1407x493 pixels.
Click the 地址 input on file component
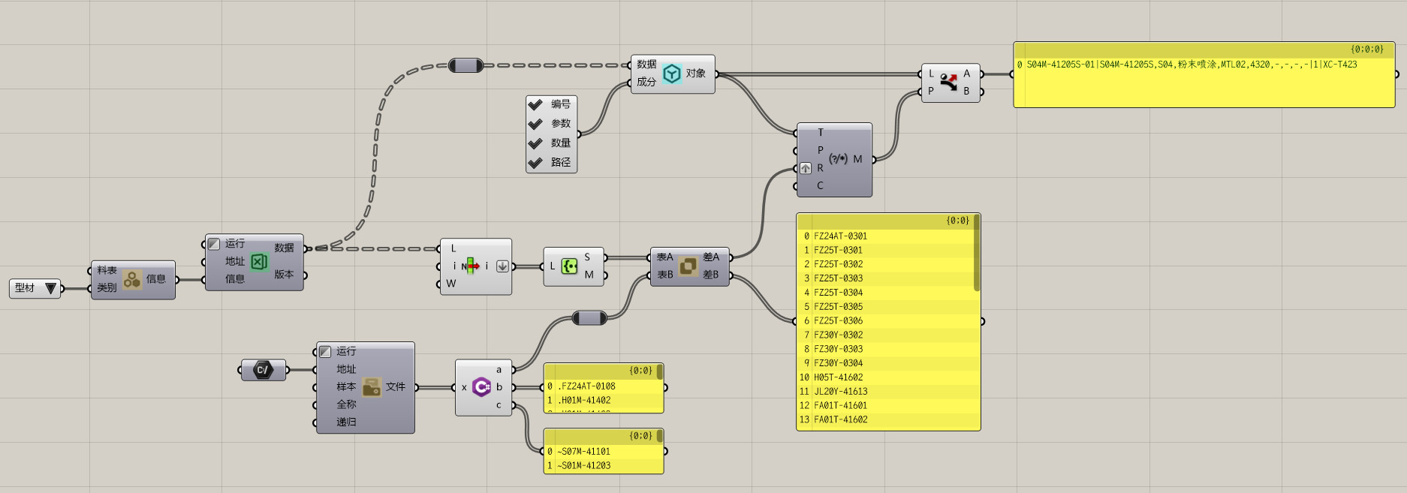(x=346, y=369)
